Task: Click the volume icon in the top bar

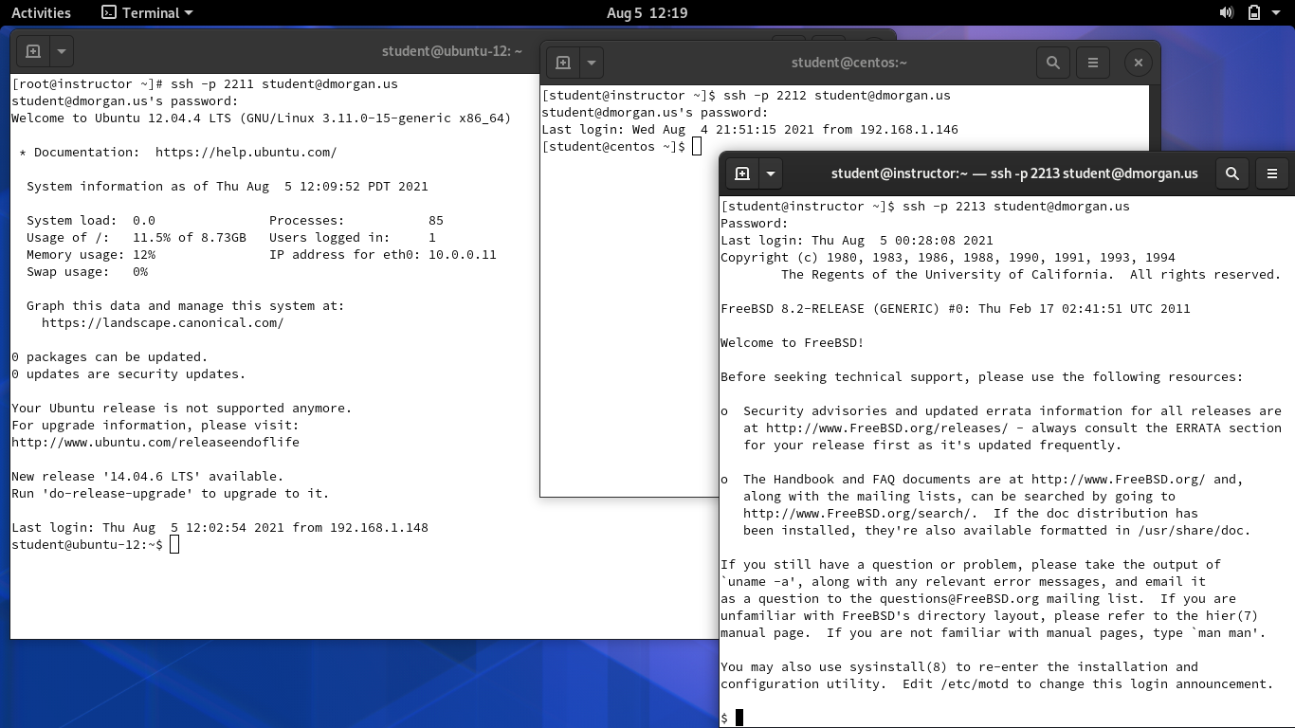Action: click(x=1226, y=13)
